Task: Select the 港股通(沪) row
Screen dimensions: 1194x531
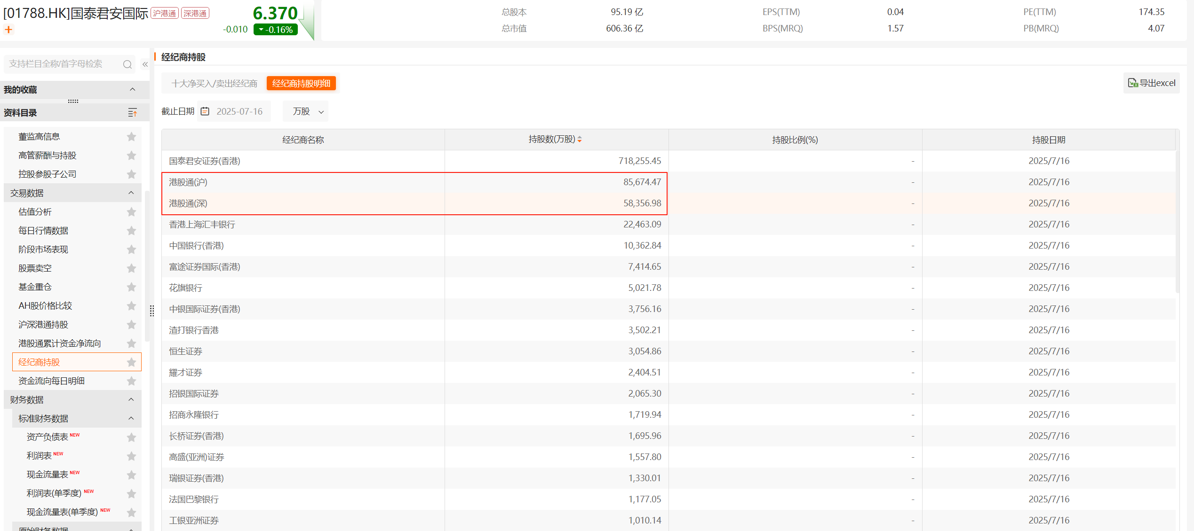Action: point(669,182)
